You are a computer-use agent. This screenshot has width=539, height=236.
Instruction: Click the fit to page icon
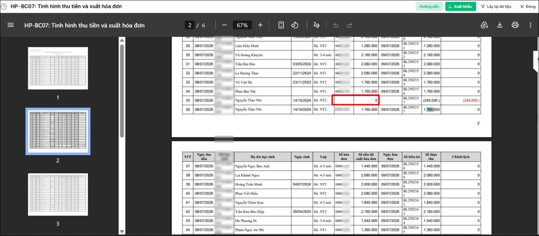(281, 25)
